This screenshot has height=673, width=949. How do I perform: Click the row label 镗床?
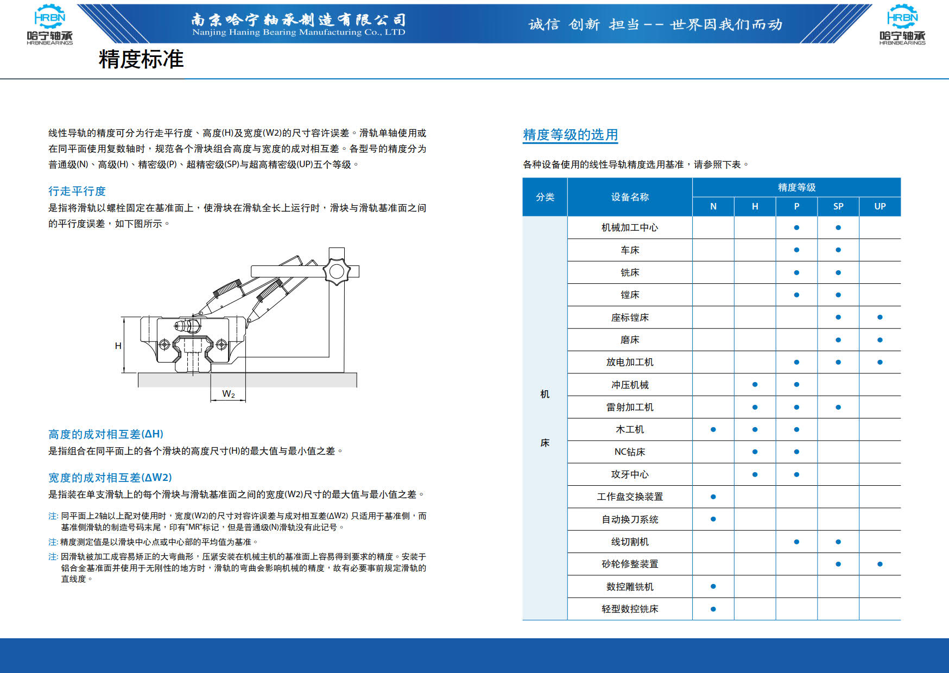tap(630, 295)
